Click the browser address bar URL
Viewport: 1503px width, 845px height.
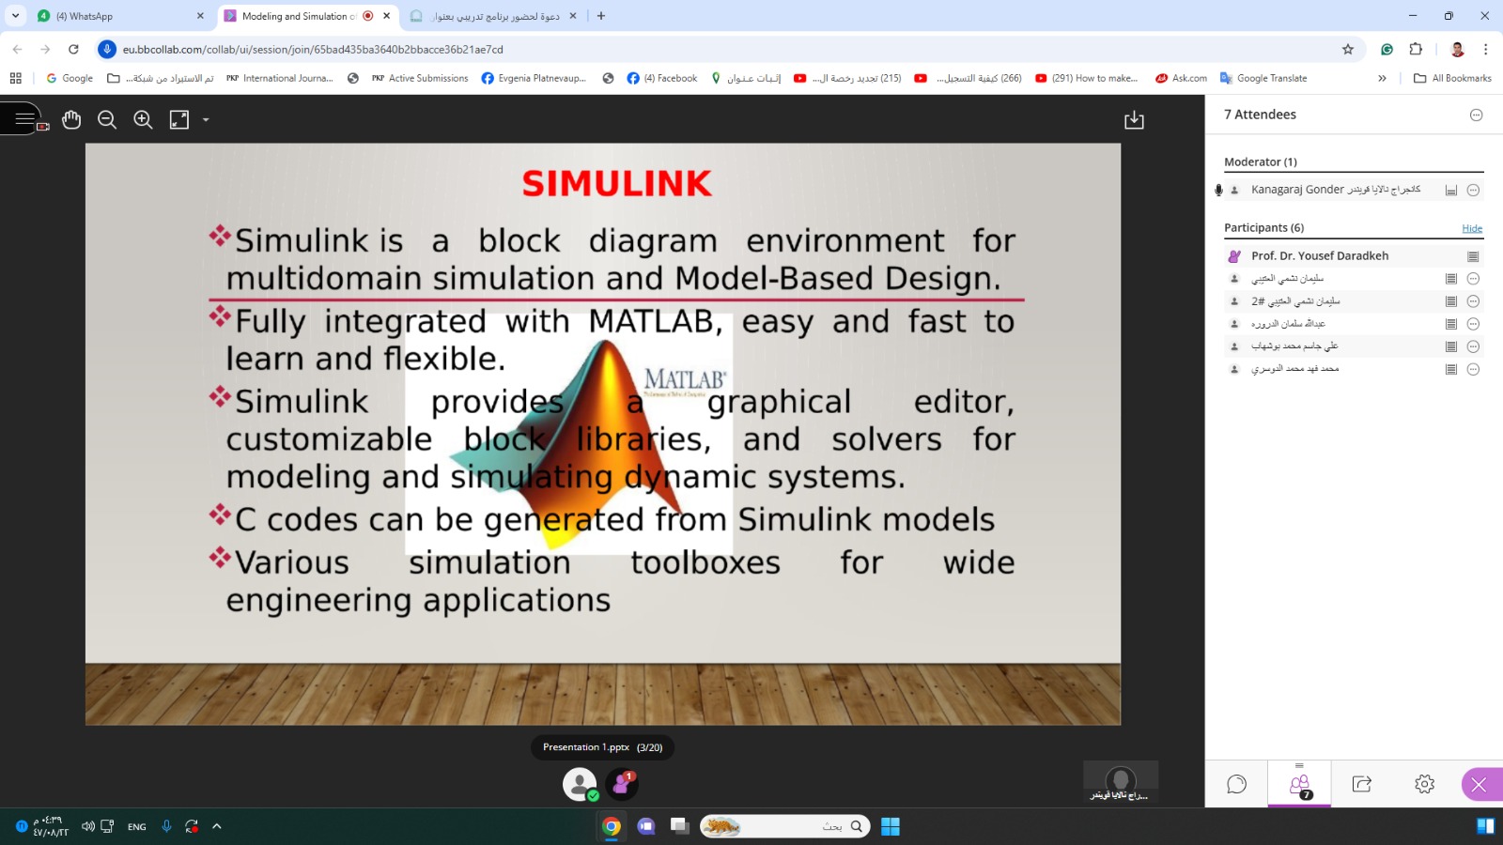(313, 49)
